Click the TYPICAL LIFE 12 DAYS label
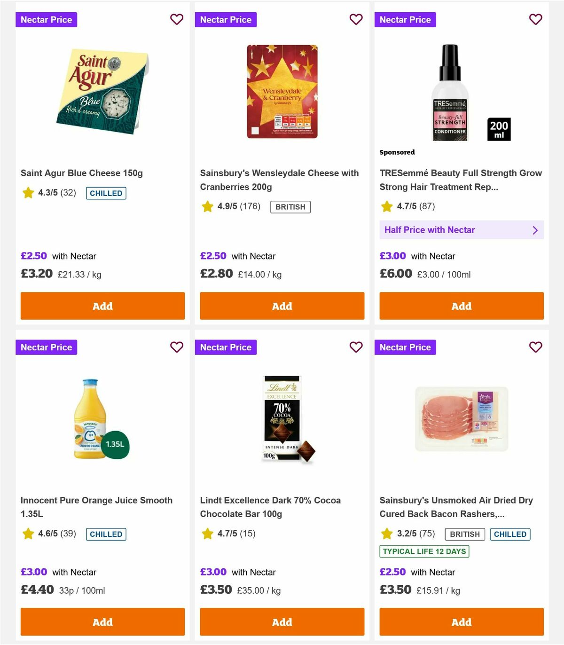The image size is (564, 645). click(424, 551)
